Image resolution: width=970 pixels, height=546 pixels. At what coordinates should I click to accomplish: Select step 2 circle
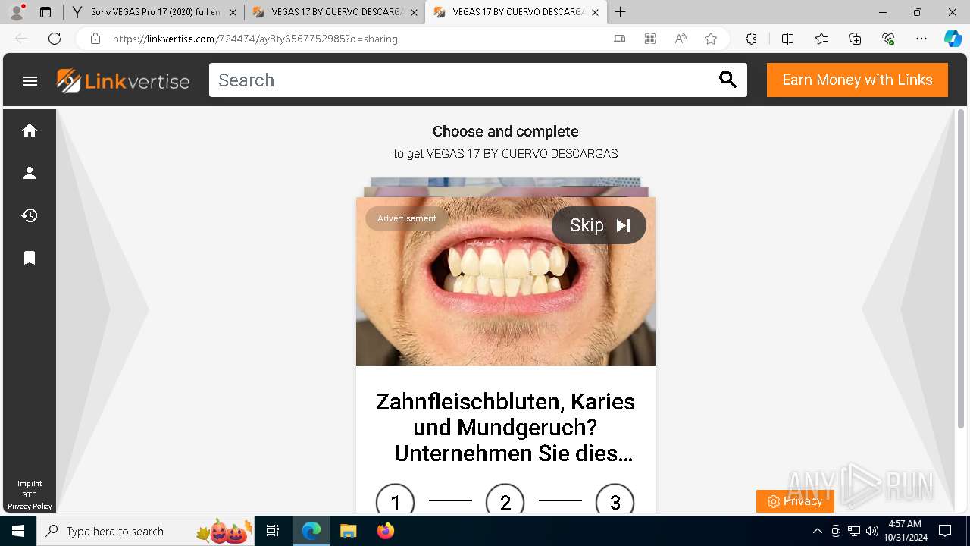pyautogui.click(x=505, y=500)
